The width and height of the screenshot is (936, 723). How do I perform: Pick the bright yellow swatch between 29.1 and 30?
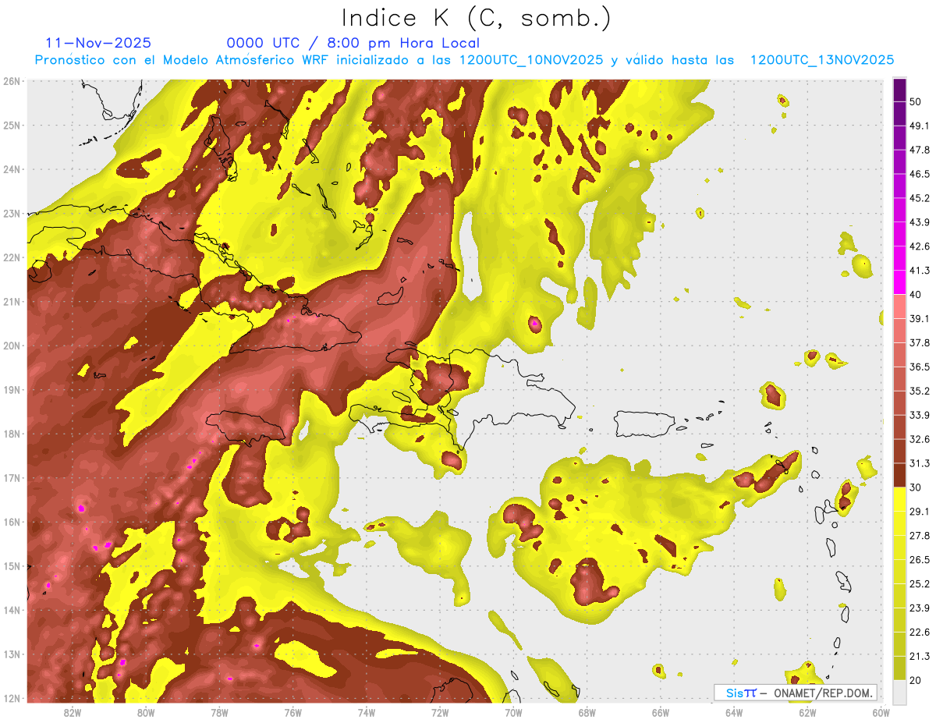pos(899,500)
